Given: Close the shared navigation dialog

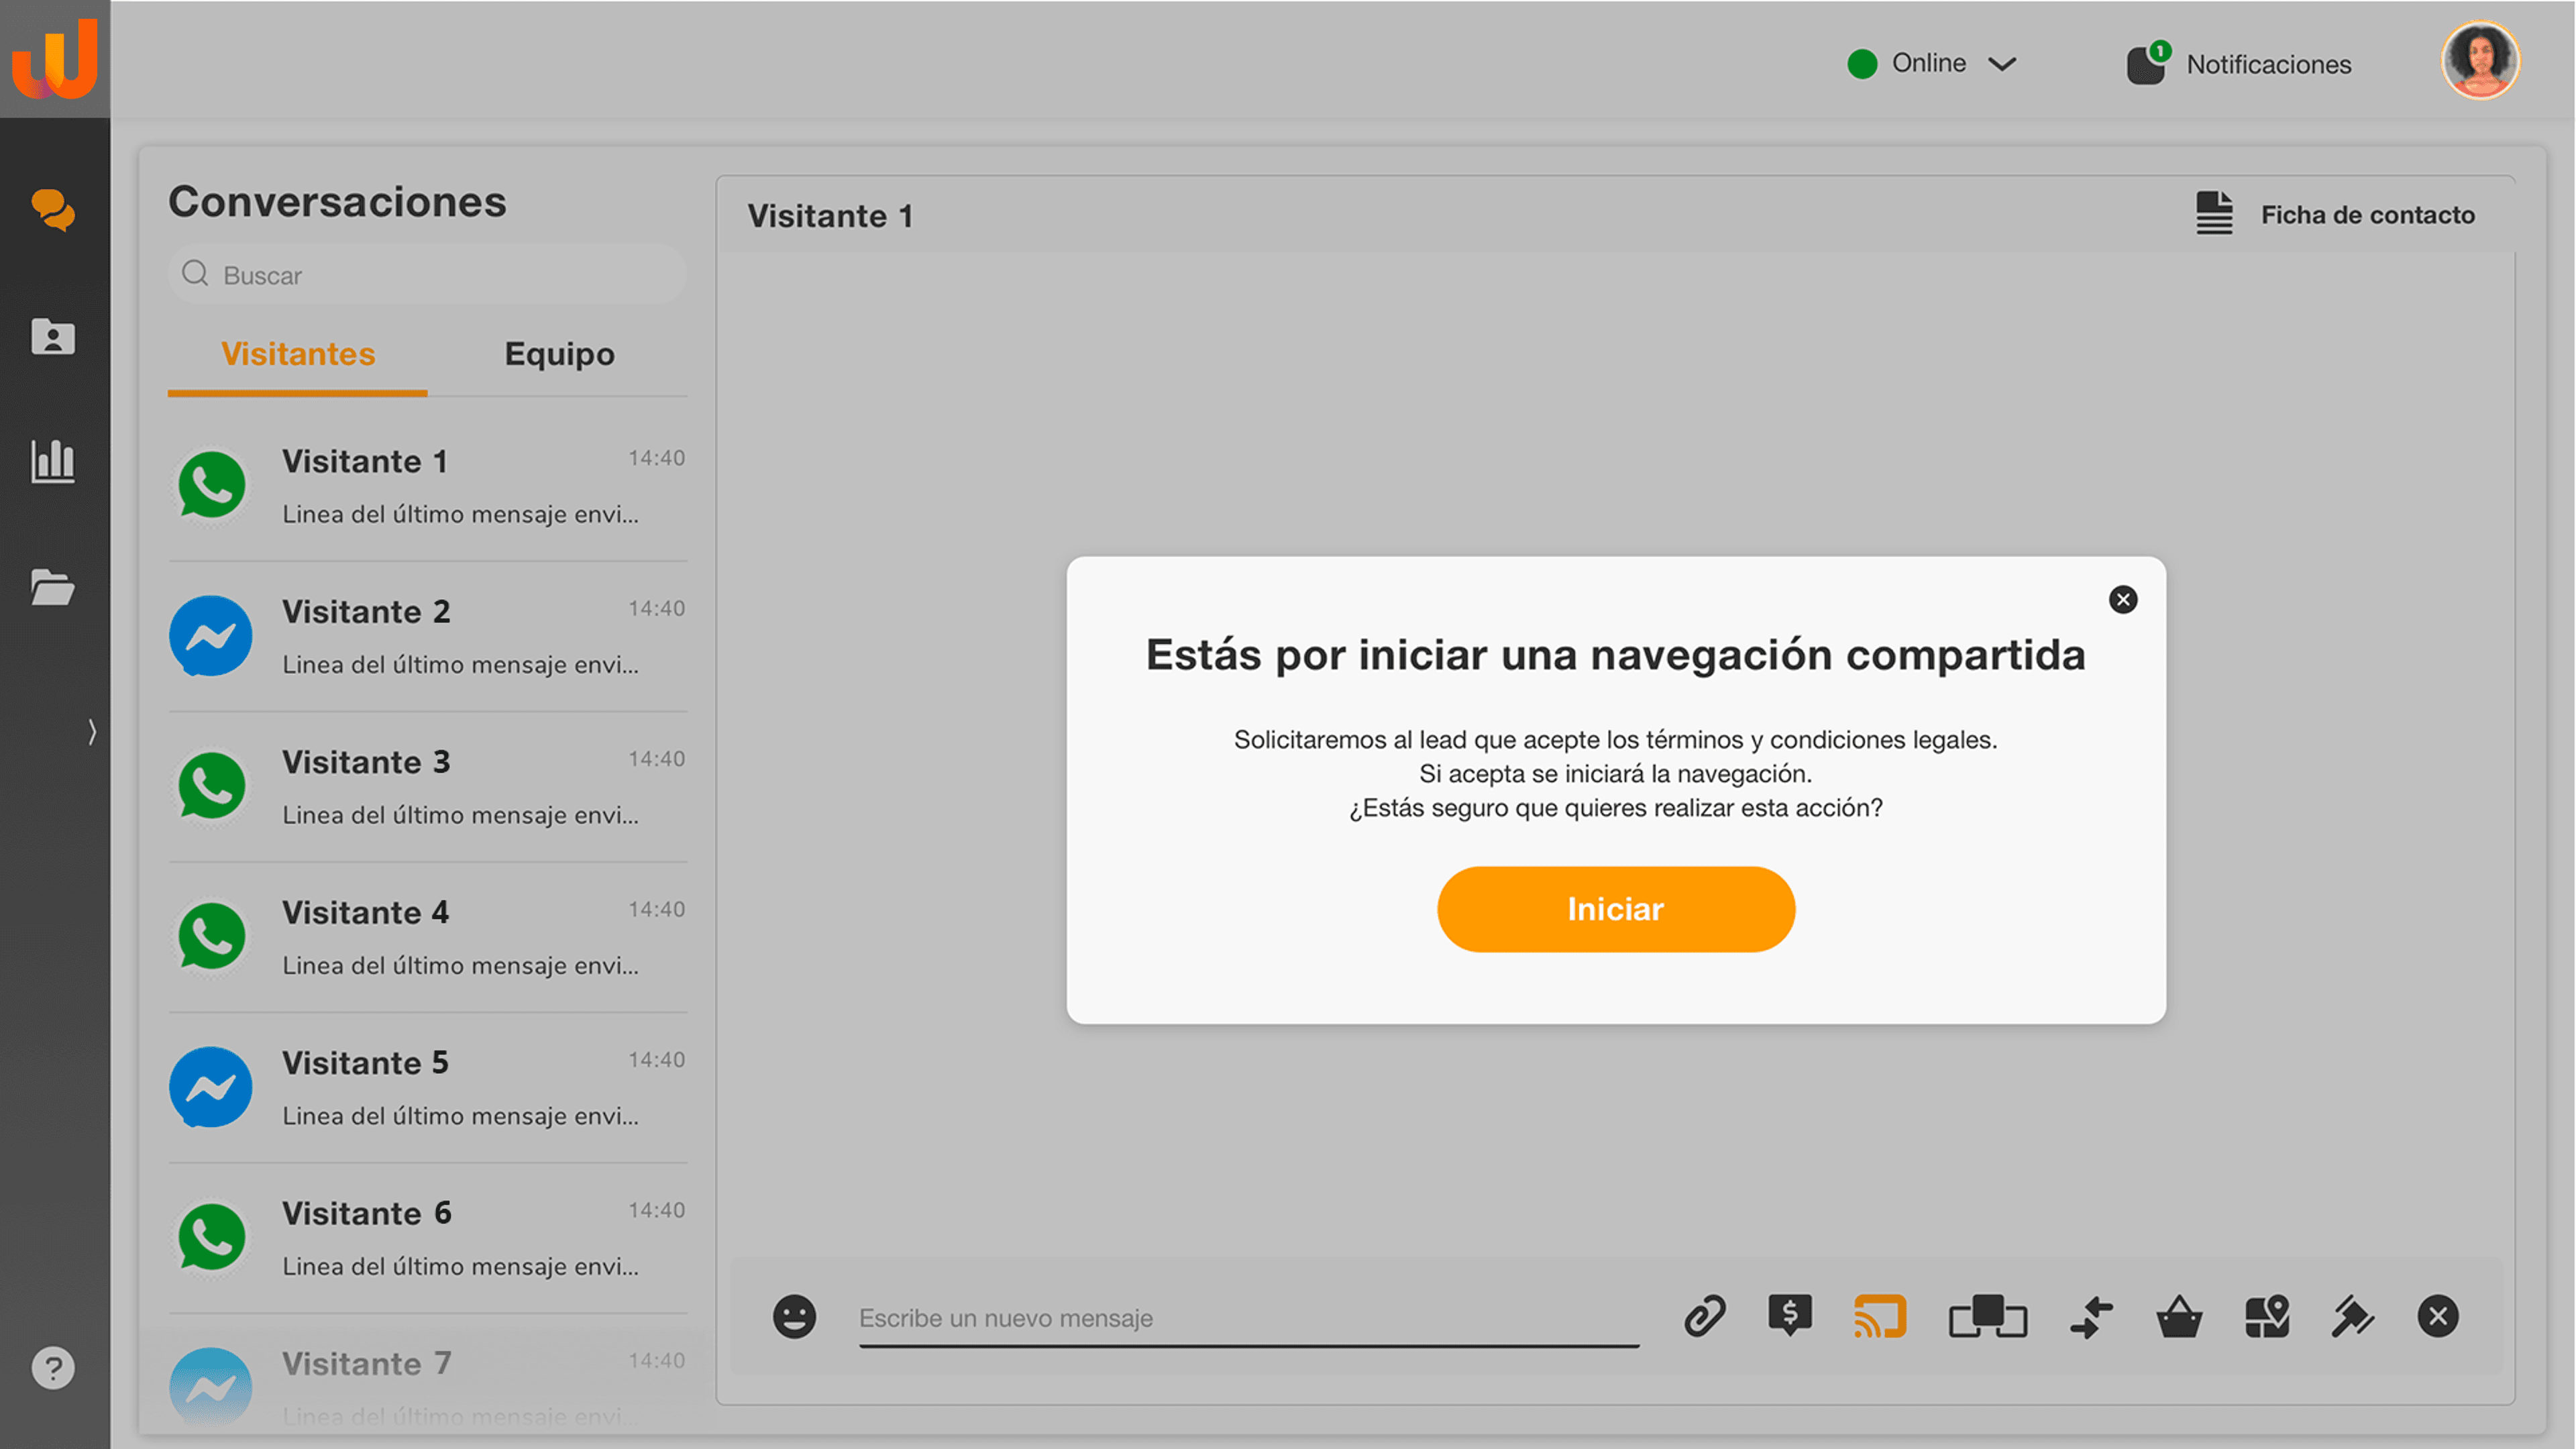Looking at the screenshot, I should pyautogui.click(x=2123, y=599).
